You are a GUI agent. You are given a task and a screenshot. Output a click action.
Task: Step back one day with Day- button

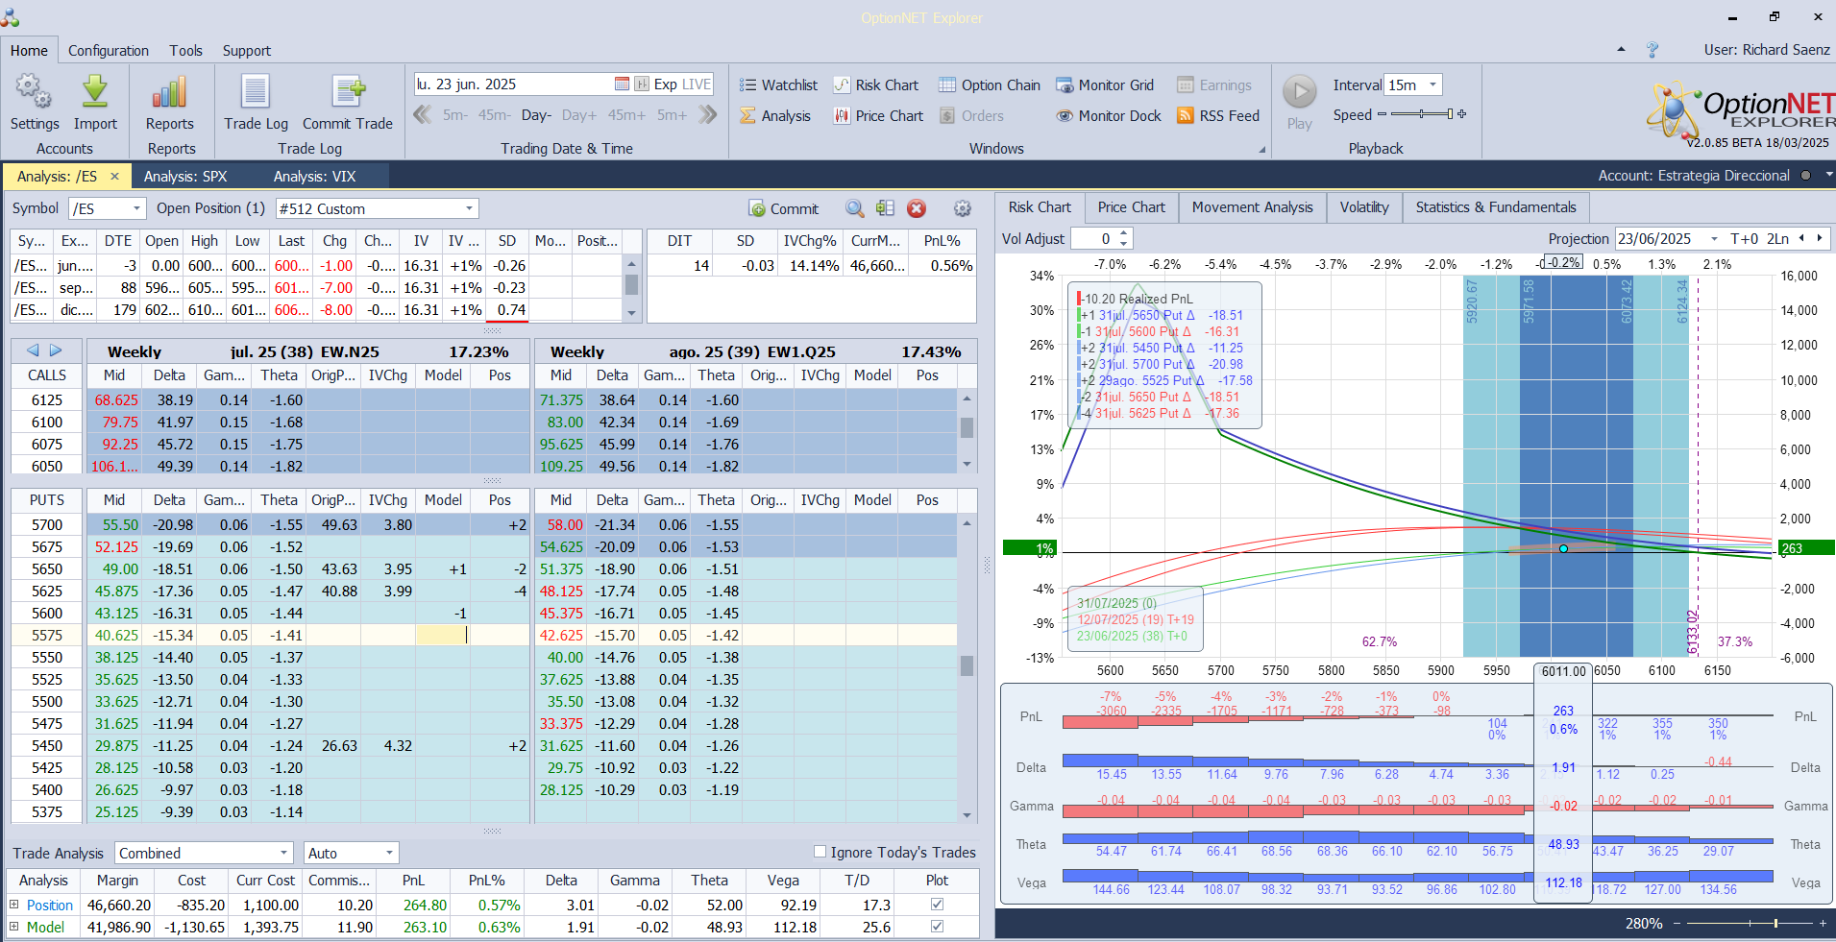(x=535, y=115)
